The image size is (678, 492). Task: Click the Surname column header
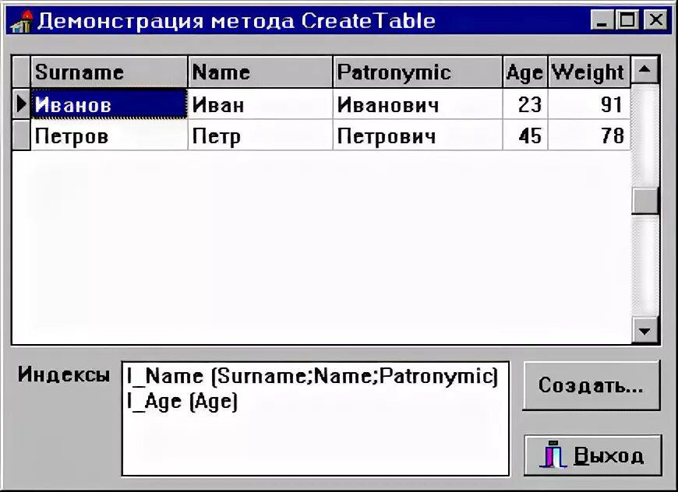point(109,72)
